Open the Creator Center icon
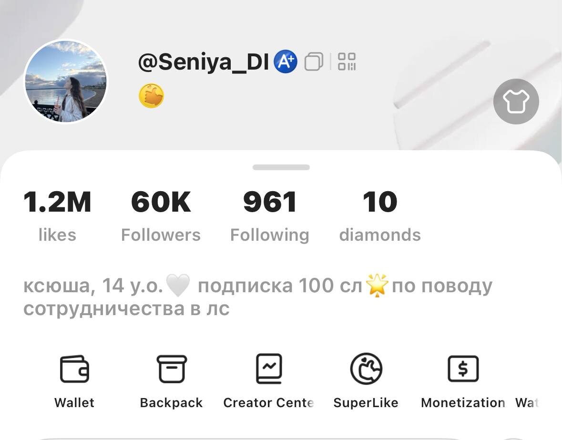 [269, 368]
